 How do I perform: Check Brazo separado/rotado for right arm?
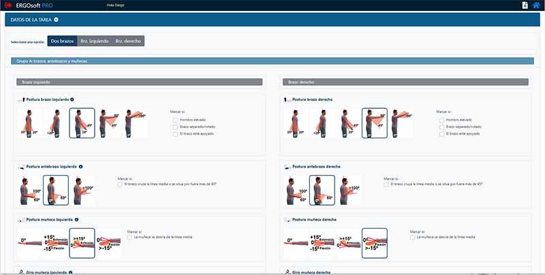441,127
